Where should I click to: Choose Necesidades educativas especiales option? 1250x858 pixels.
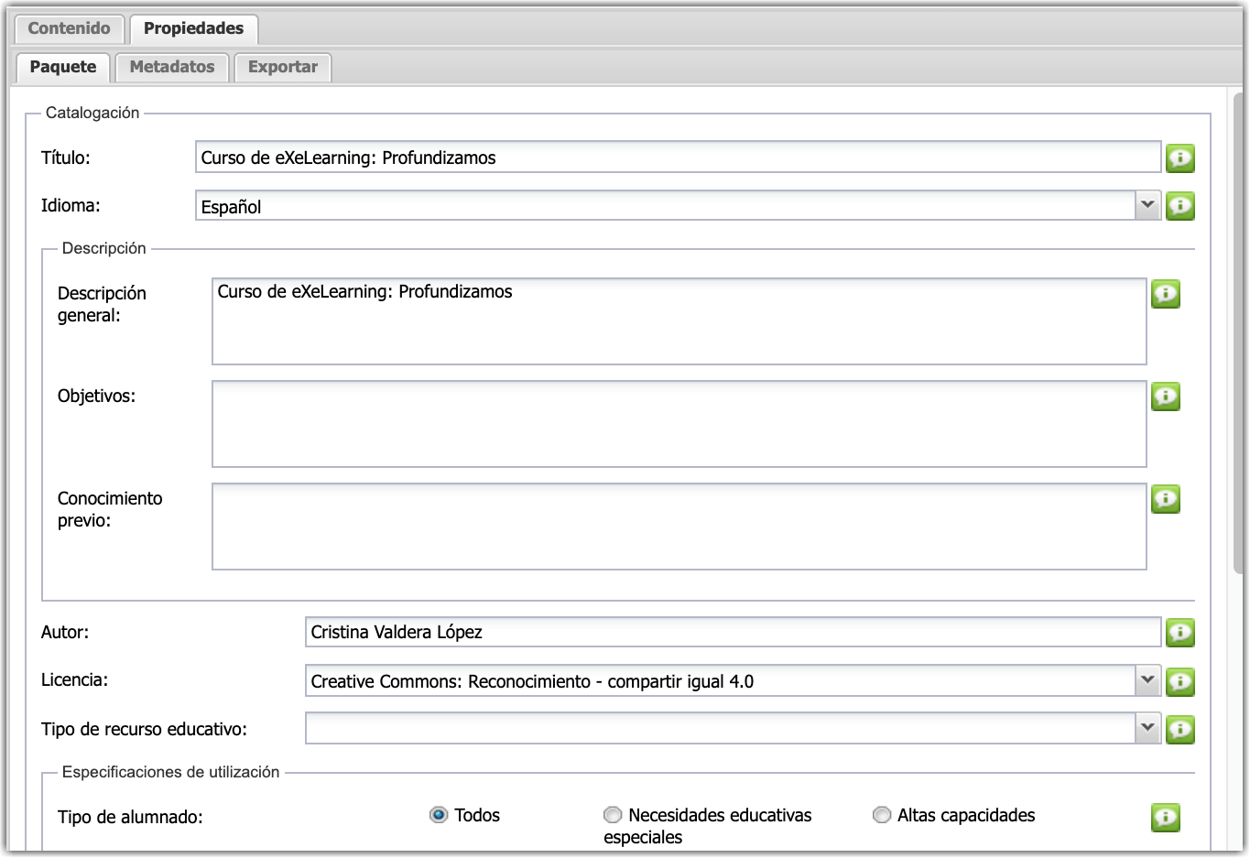[x=613, y=815]
